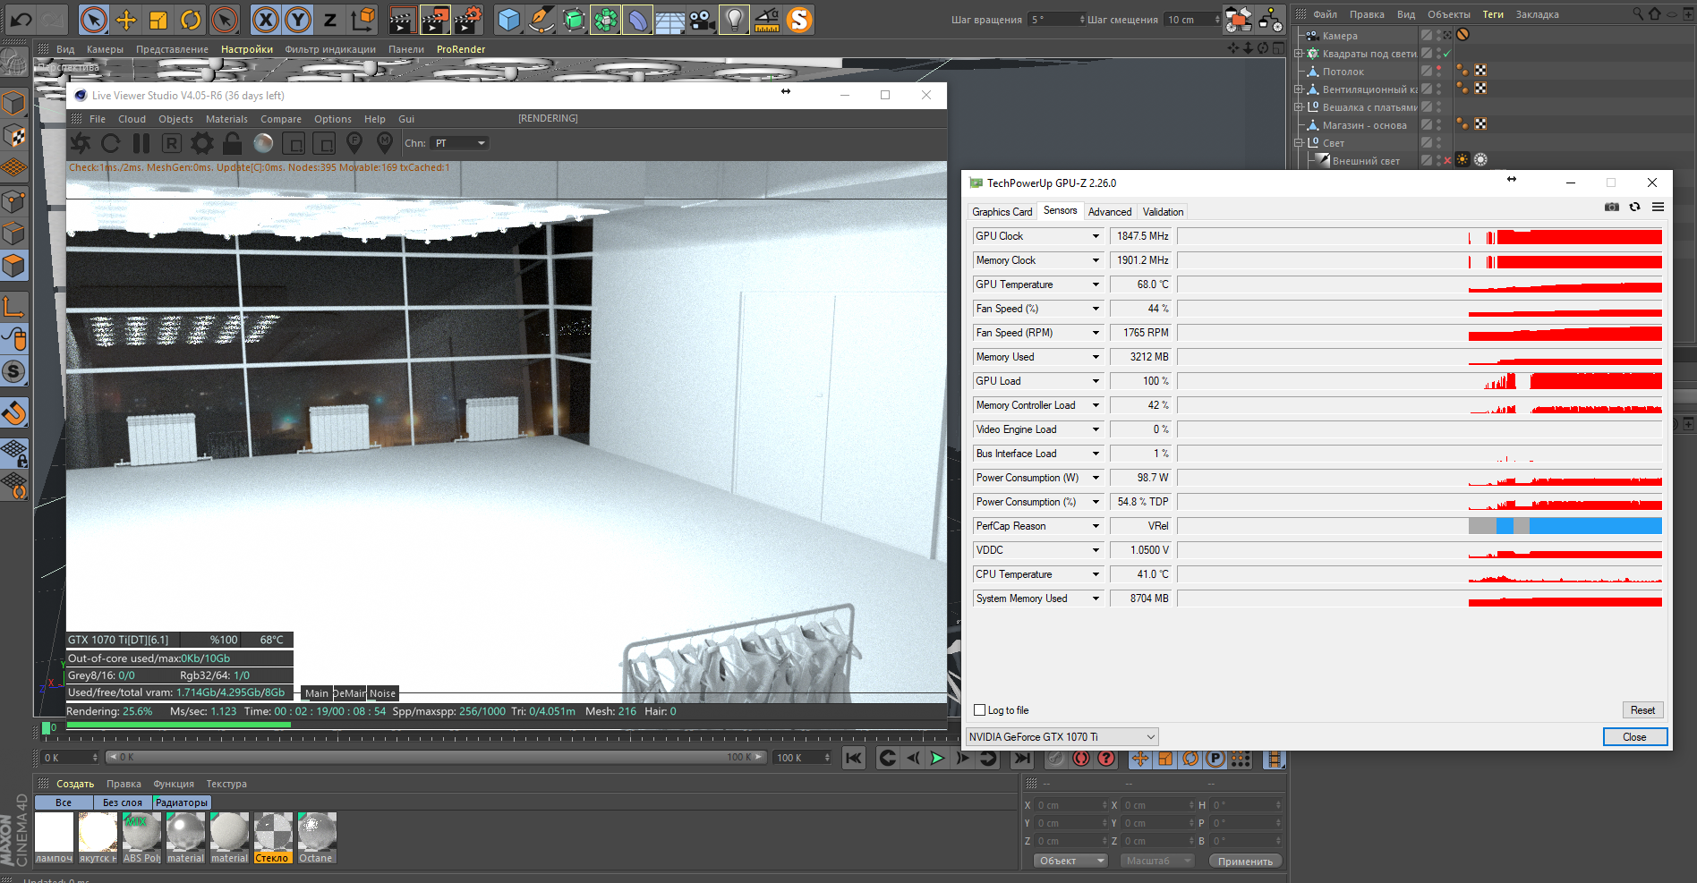Image resolution: width=1697 pixels, height=883 pixels.
Task: Click the GPU-Z refresh icon
Action: click(1634, 207)
